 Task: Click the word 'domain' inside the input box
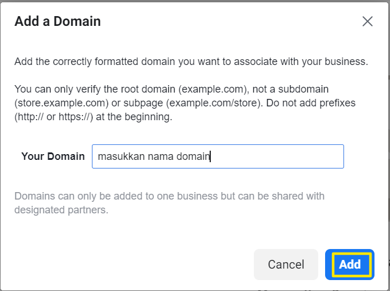point(193,156)
